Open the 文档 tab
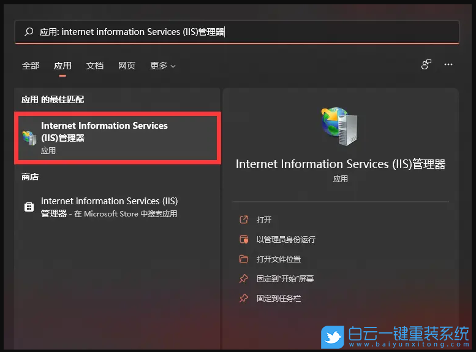The height and width of the screenshot is (352, 476). tap(95, 66)
